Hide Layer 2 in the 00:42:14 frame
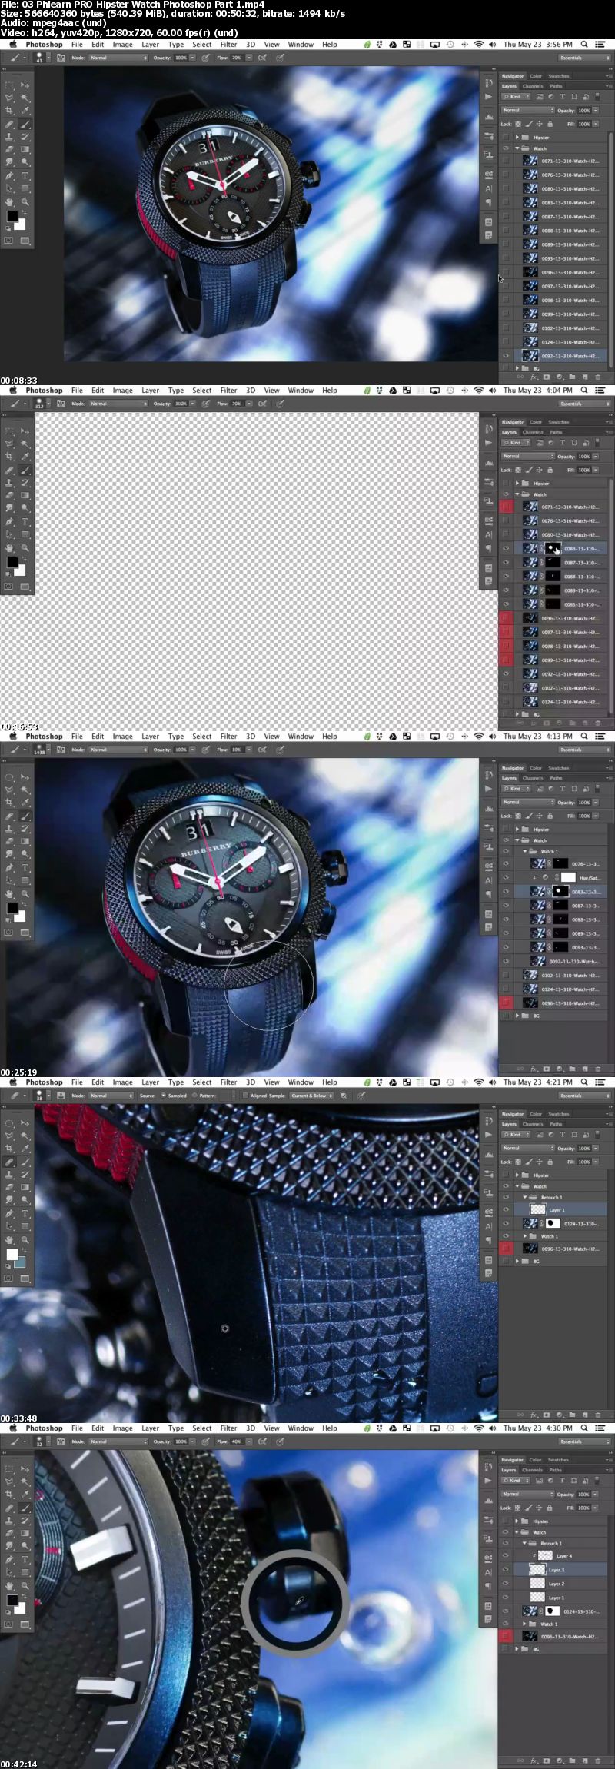 506,1583
